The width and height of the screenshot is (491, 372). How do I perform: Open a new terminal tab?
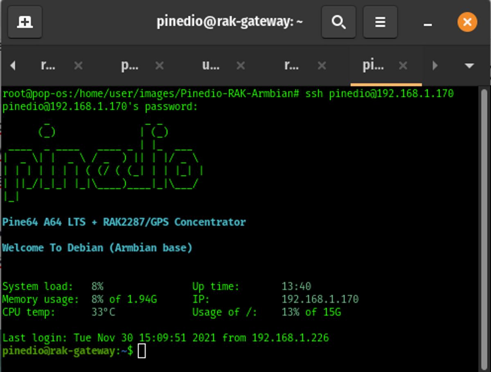click(x=25, y=22)
